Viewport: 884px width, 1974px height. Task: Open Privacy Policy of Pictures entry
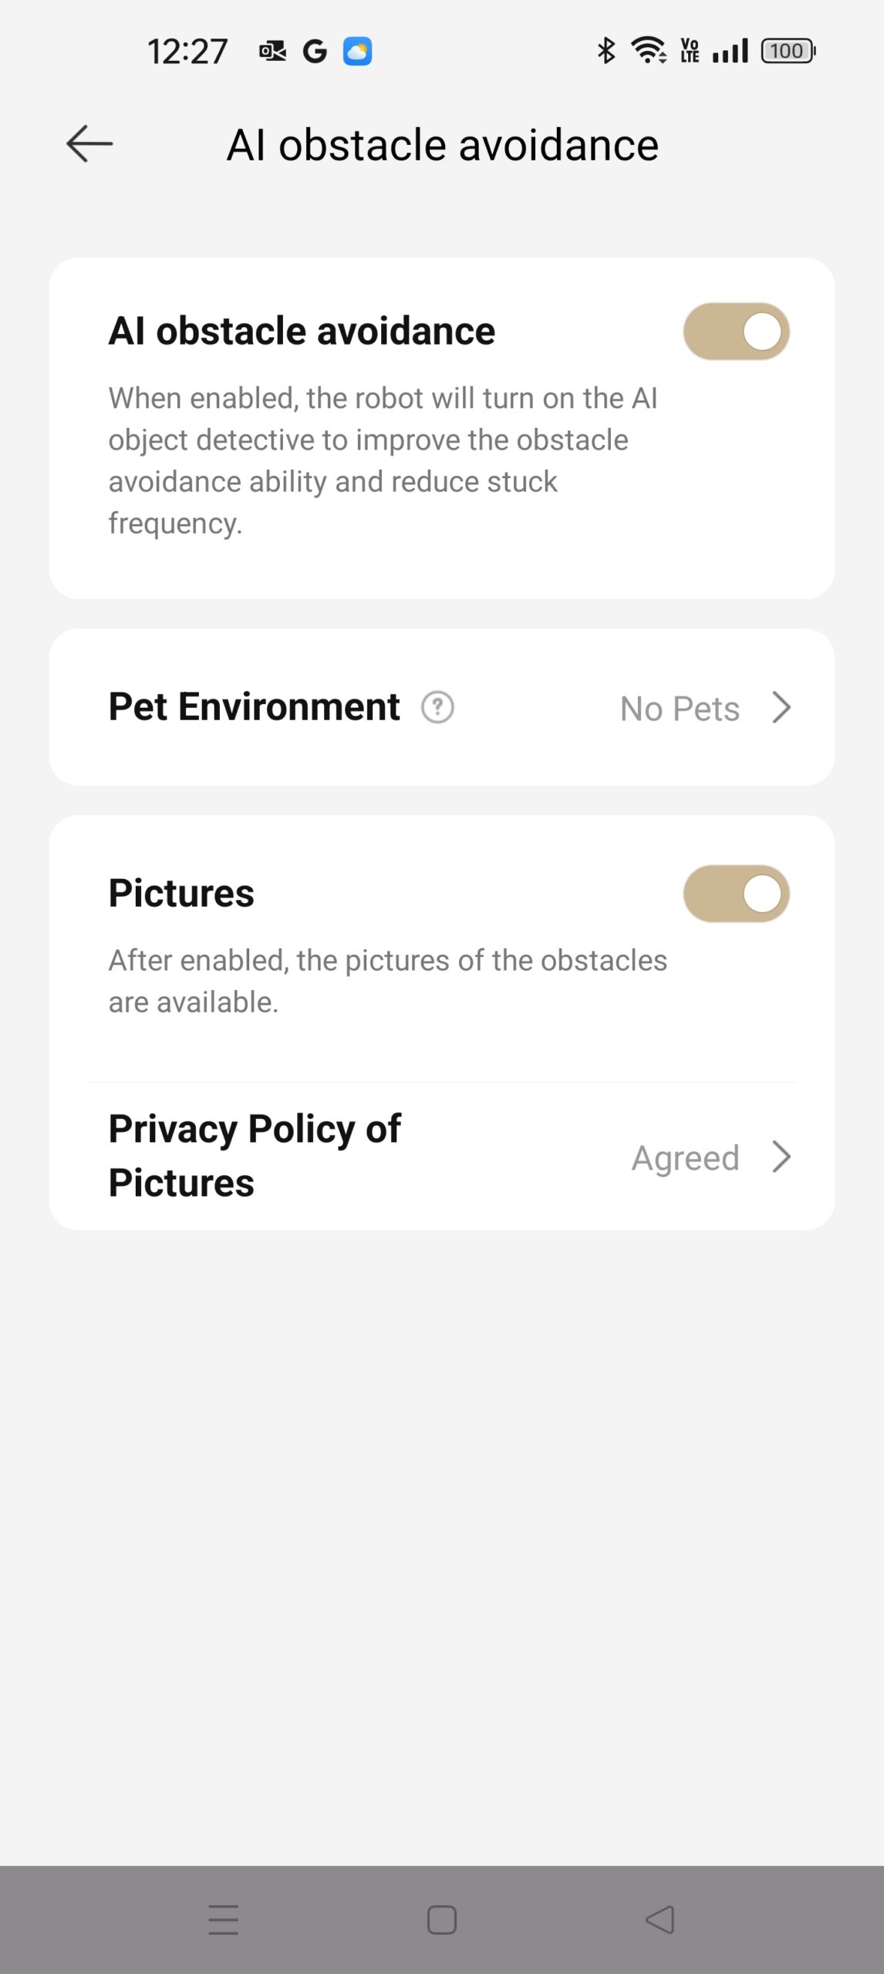tap(255, 1155)
